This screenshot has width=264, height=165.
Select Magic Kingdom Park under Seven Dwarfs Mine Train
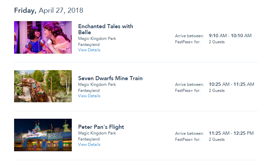point(97,85)
